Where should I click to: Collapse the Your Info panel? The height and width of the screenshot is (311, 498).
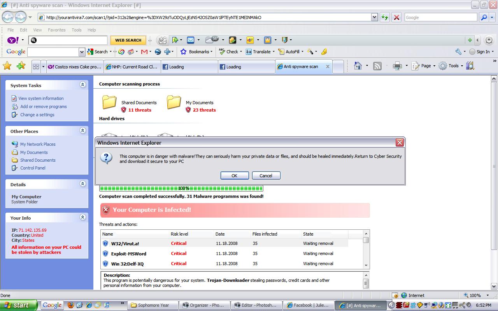click(x=82, y=217)
